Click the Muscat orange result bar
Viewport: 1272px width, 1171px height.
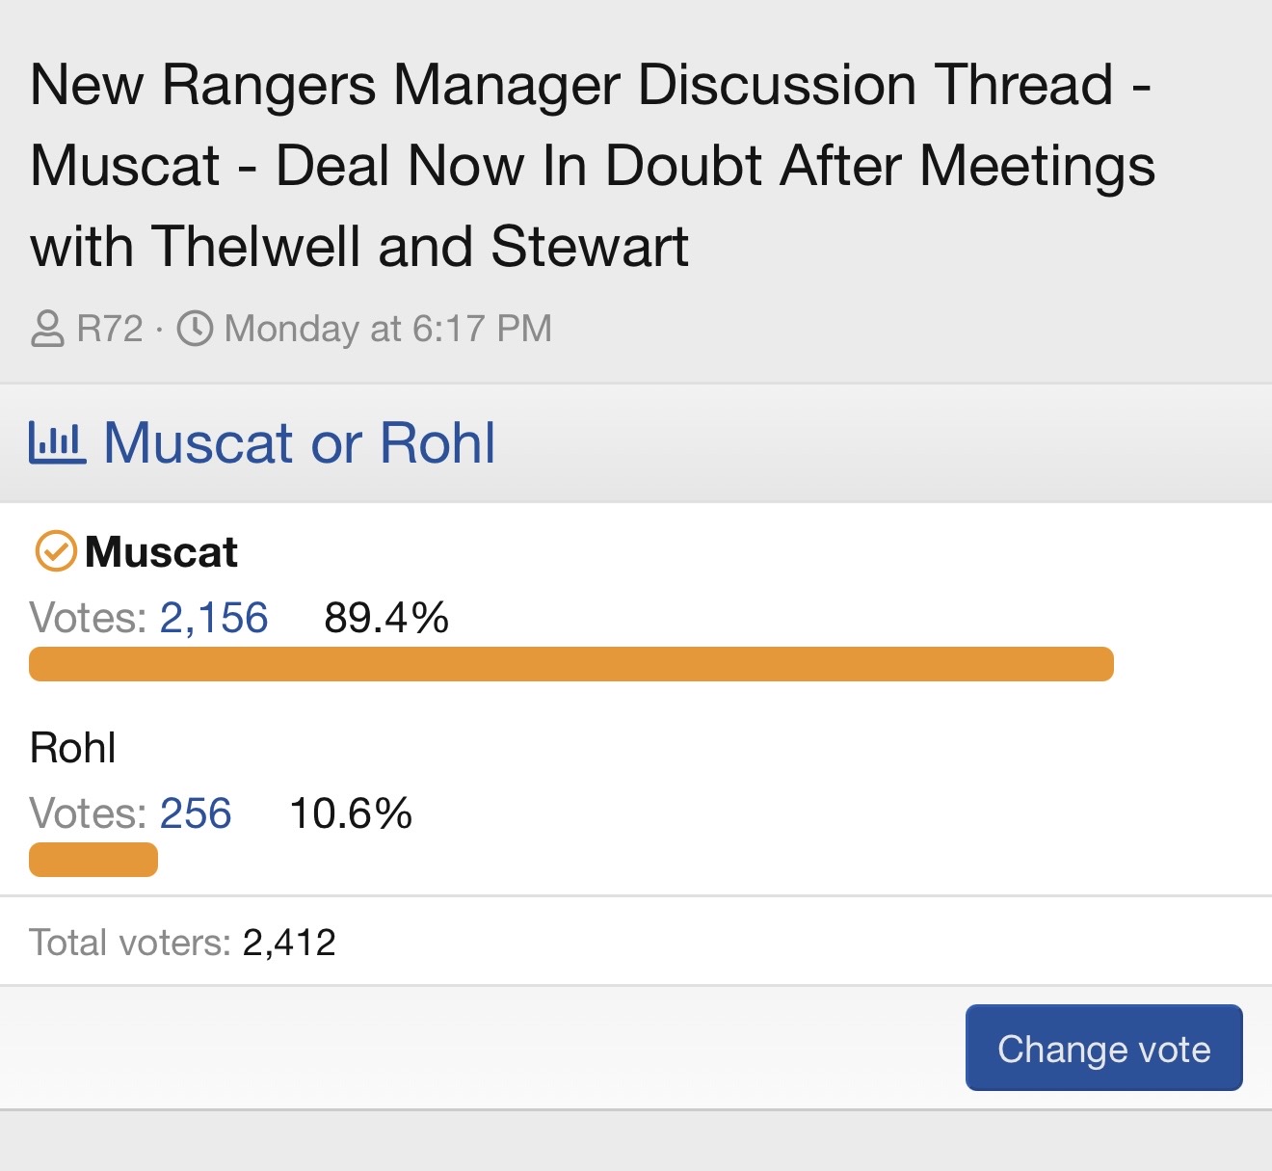(570, 664)
